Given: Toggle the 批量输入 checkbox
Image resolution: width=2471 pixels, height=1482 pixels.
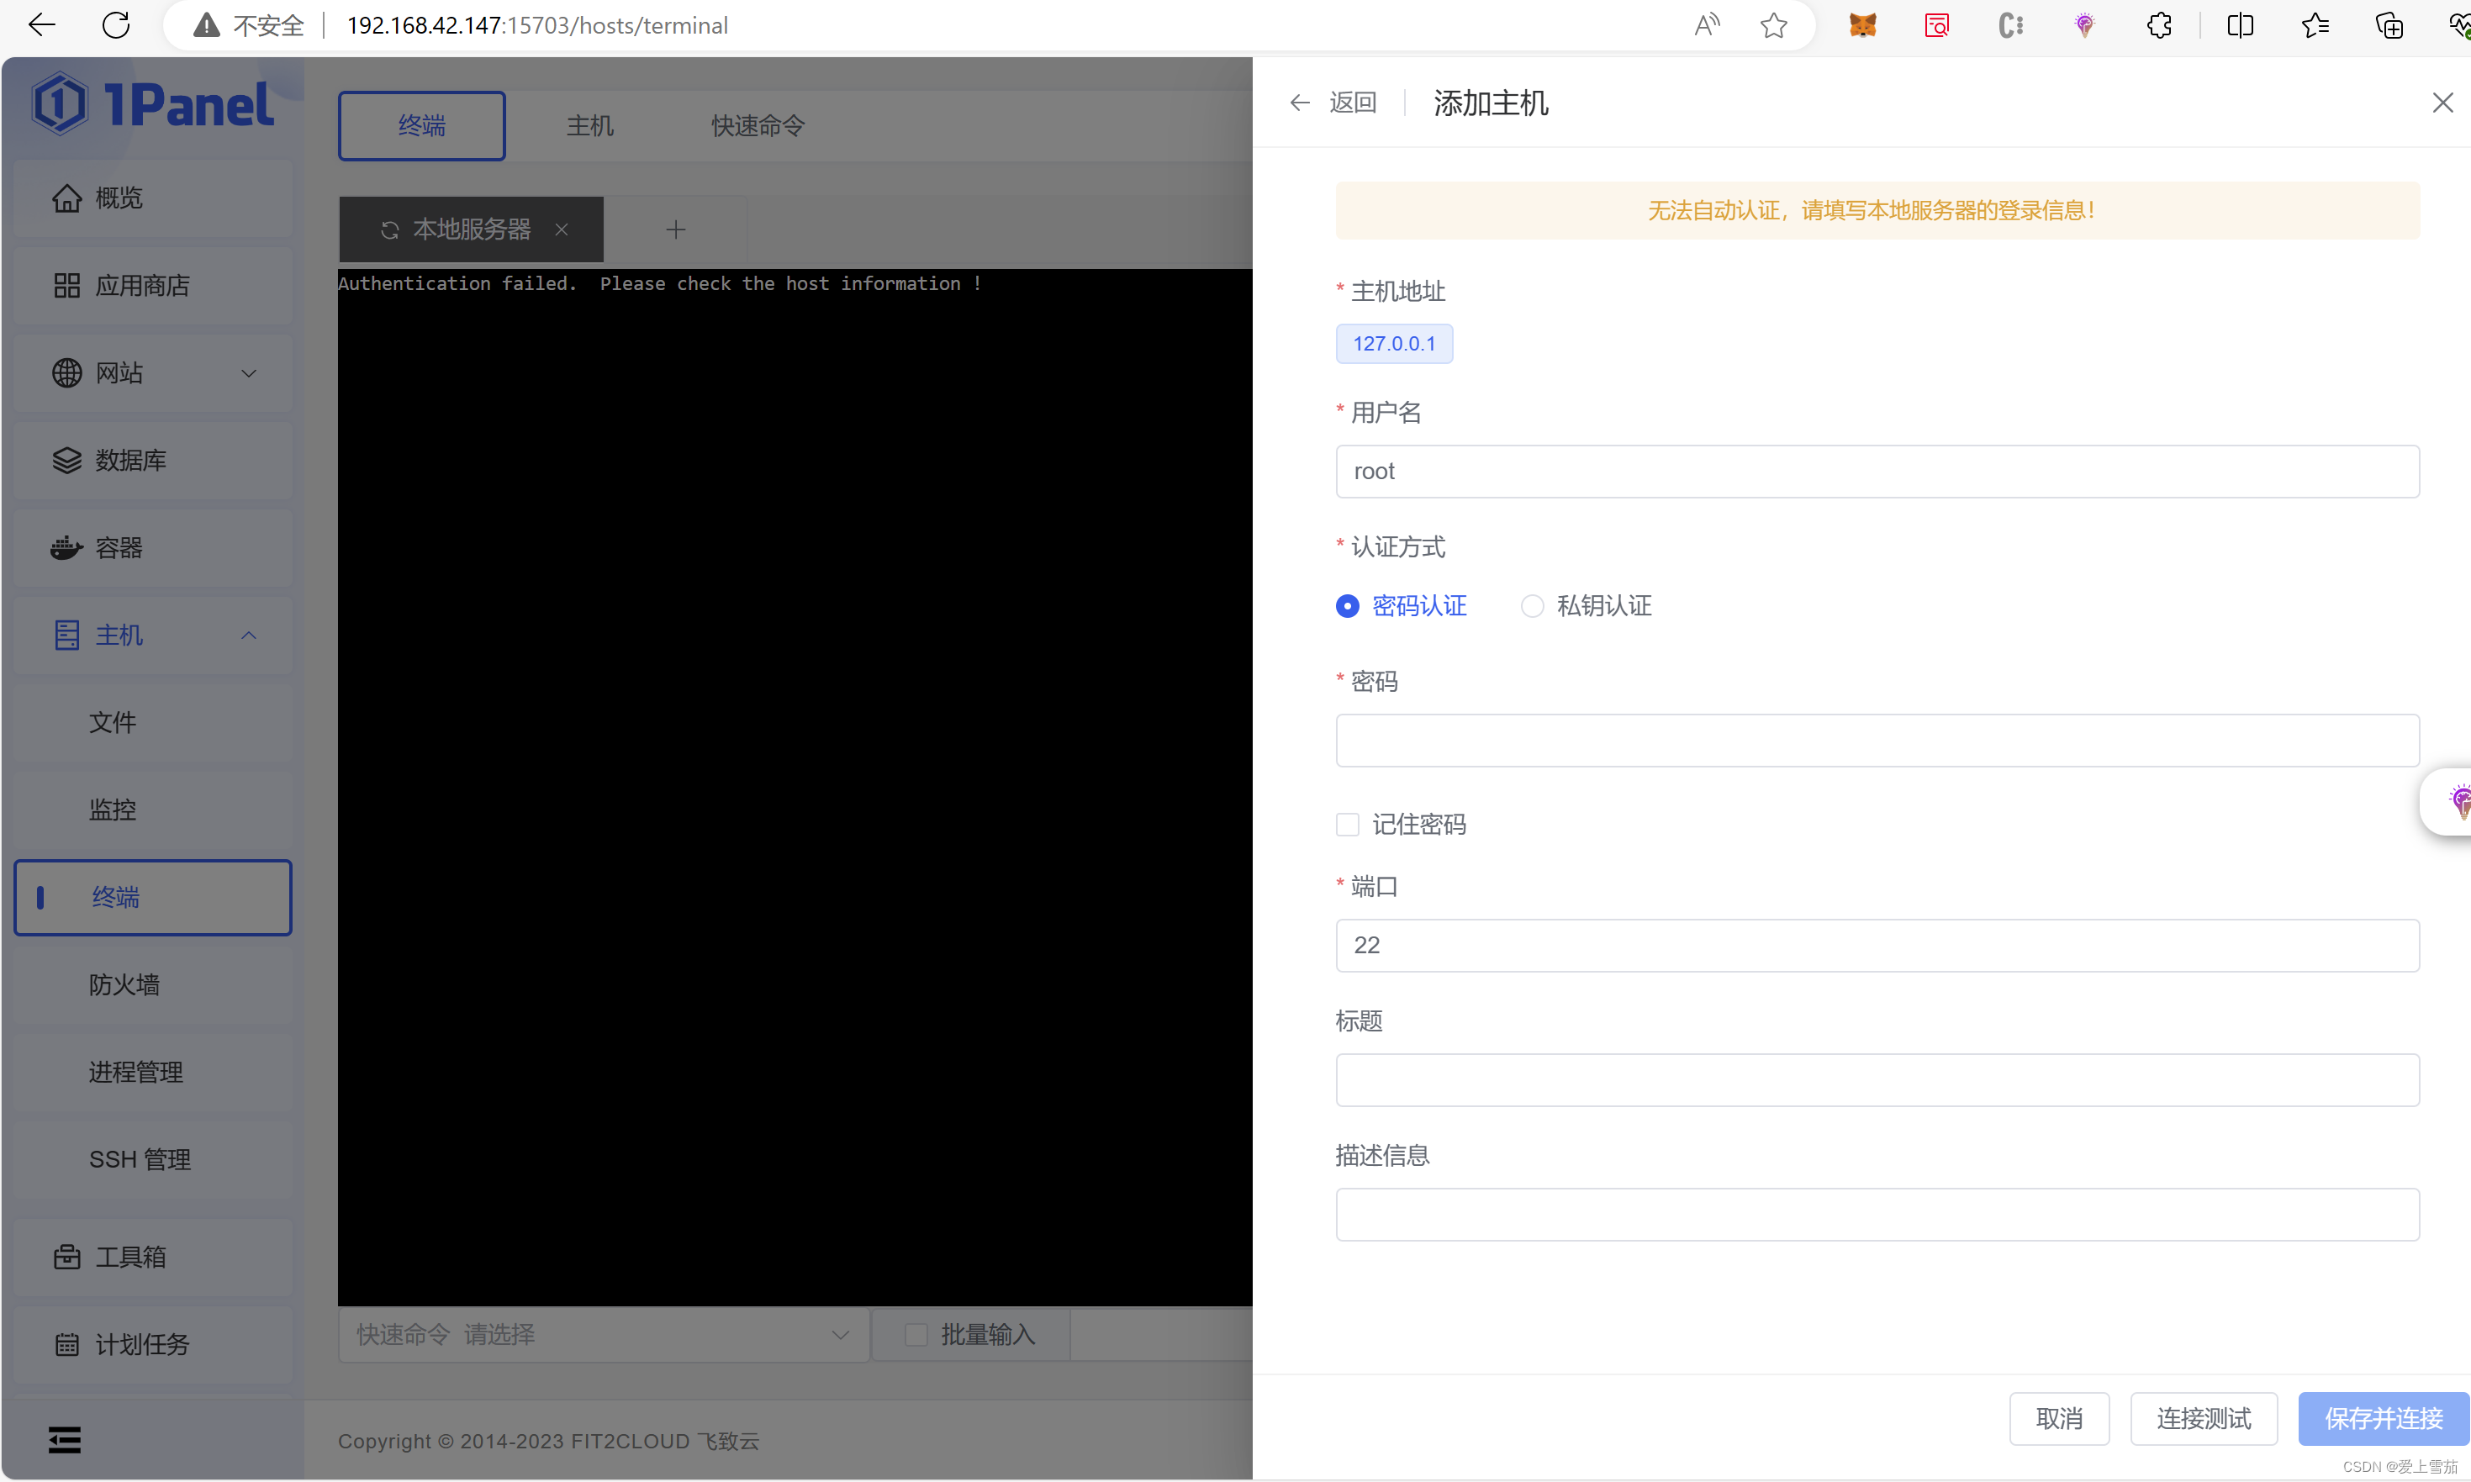Looking at the screenshot, I should pyautogui.click(x=916, y=1335).
